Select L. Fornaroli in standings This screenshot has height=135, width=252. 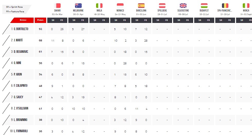point(19,131)
